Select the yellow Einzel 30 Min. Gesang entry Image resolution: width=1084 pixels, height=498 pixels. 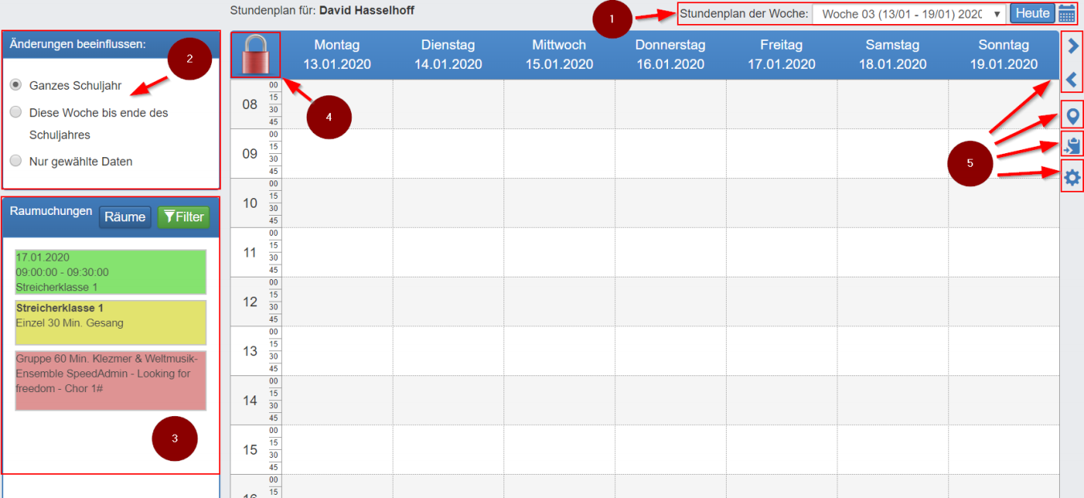tap(111, 322)
